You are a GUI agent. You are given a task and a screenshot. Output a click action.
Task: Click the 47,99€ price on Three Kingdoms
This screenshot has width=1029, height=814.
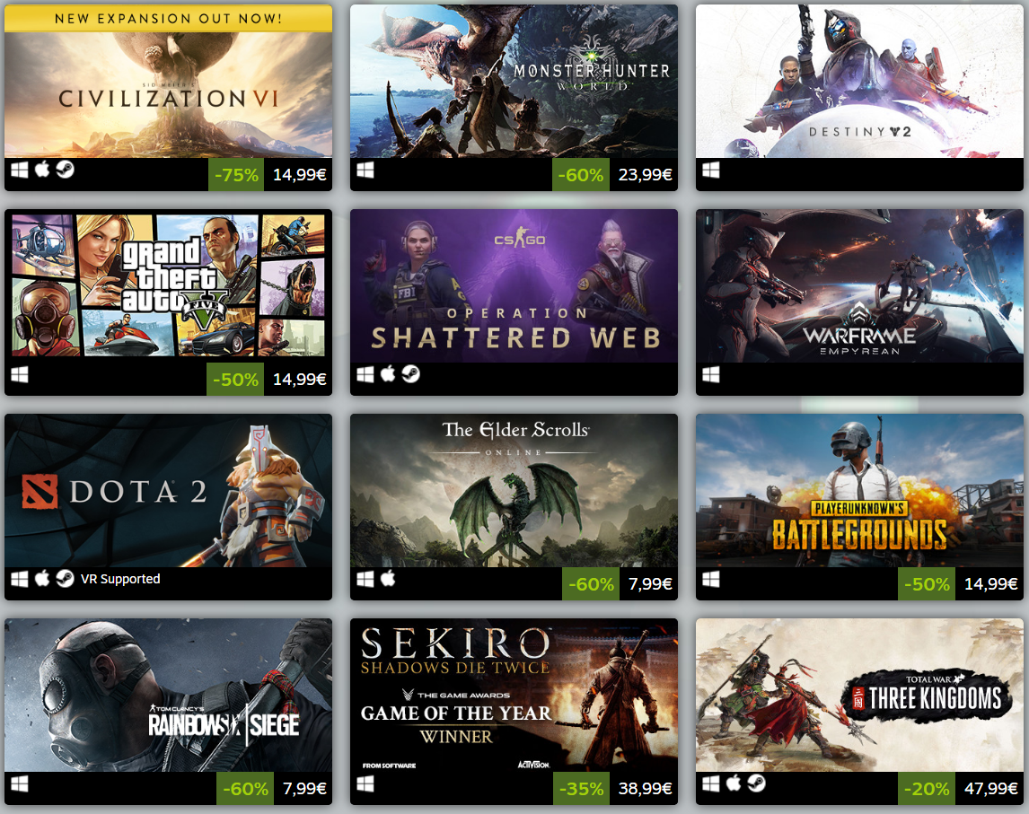click(x=990, y=788)
